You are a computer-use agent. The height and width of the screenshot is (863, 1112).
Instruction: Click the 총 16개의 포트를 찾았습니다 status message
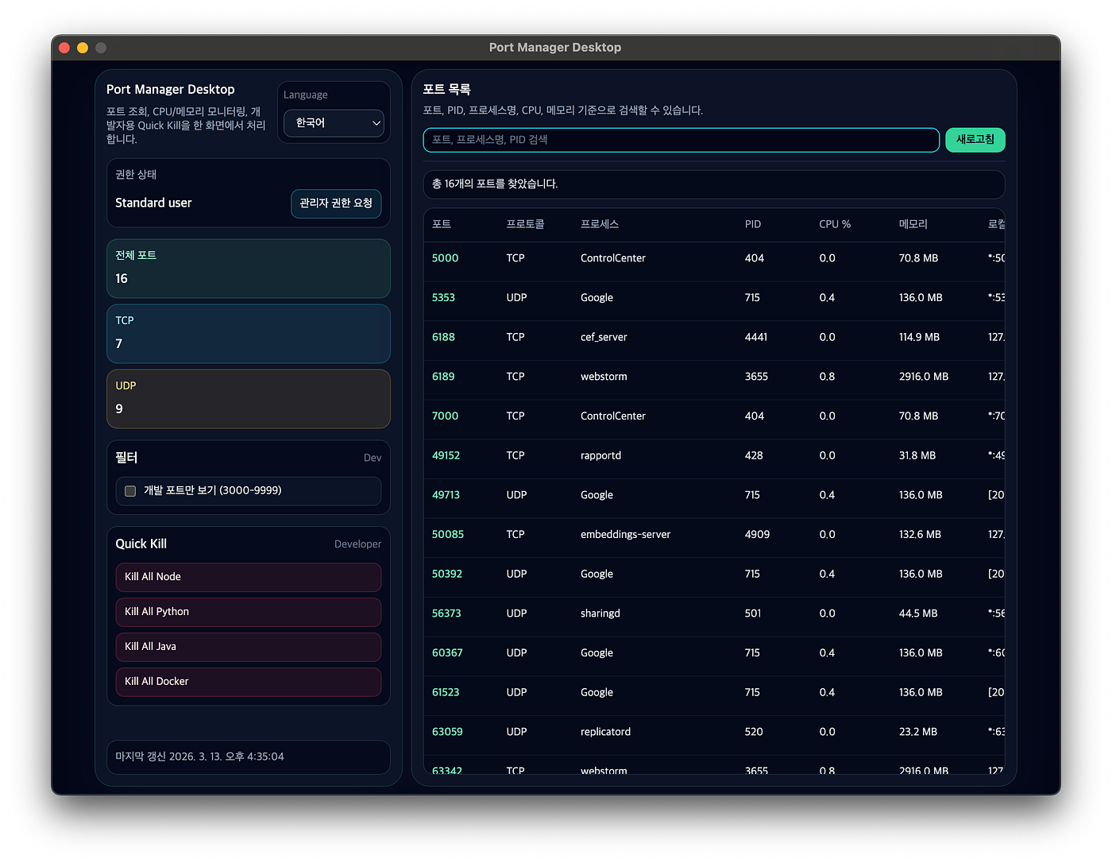[x=495, y=184]
